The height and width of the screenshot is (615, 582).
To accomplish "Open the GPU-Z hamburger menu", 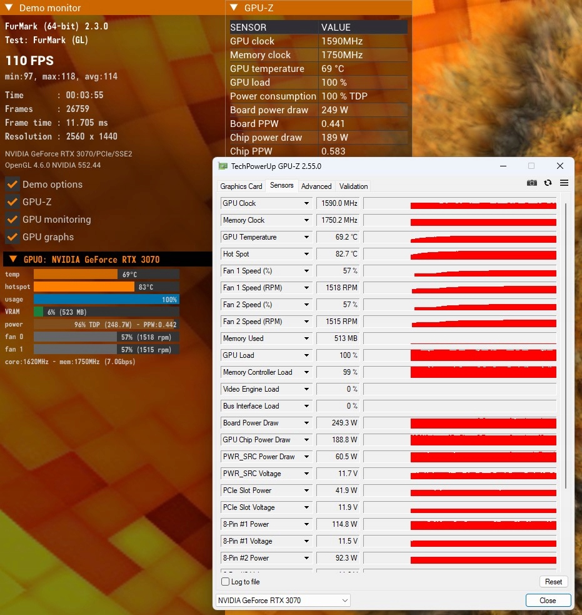I will (564, 183).
